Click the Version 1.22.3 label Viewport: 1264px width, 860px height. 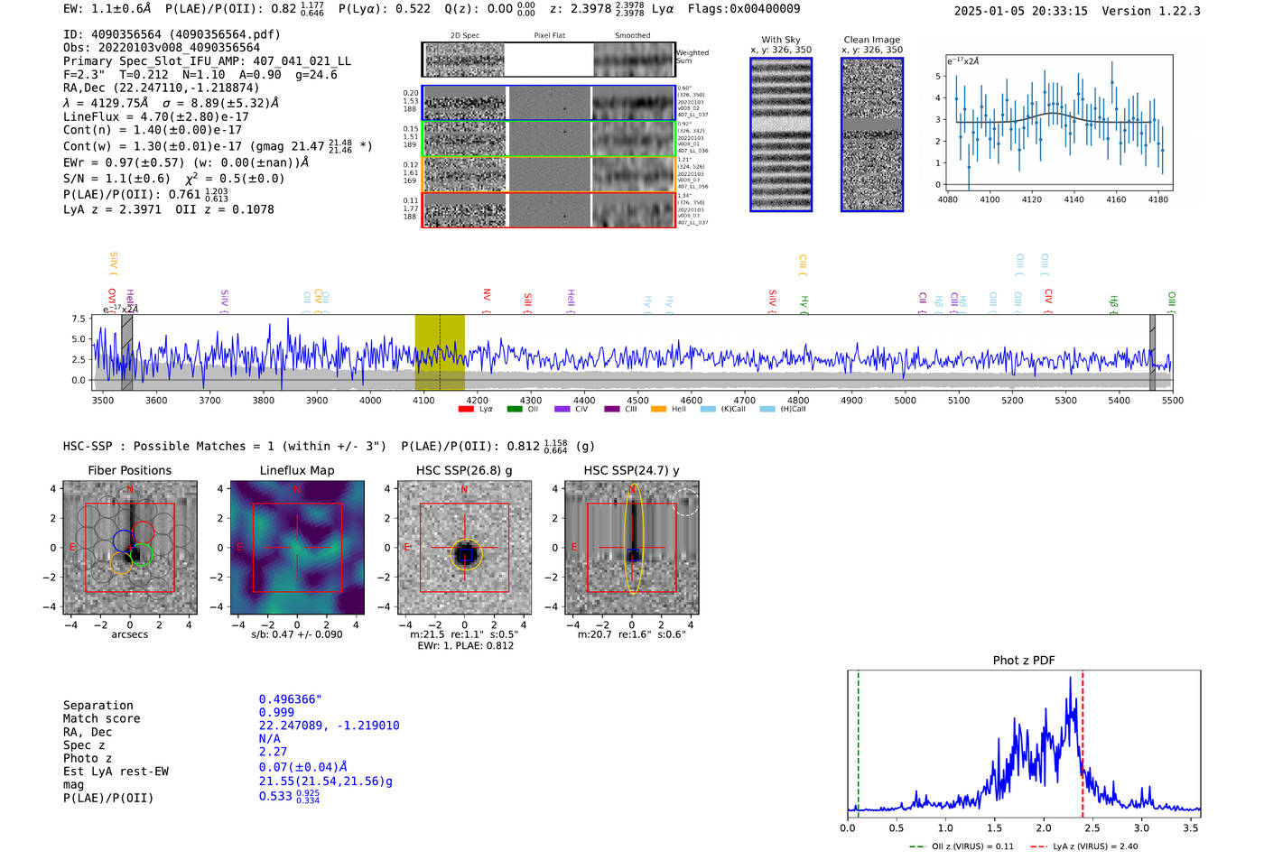1151,12
